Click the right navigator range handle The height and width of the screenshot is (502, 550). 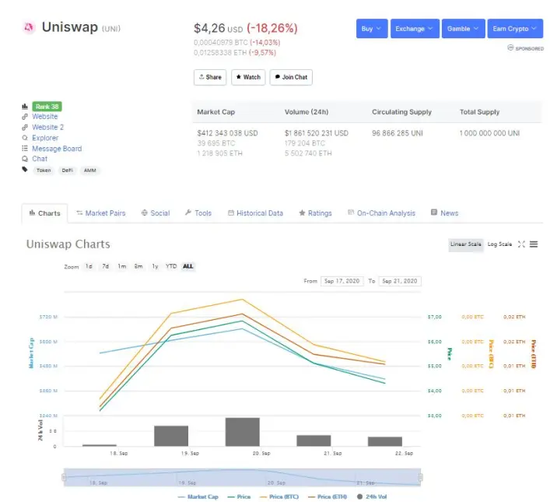coord(421,477)
